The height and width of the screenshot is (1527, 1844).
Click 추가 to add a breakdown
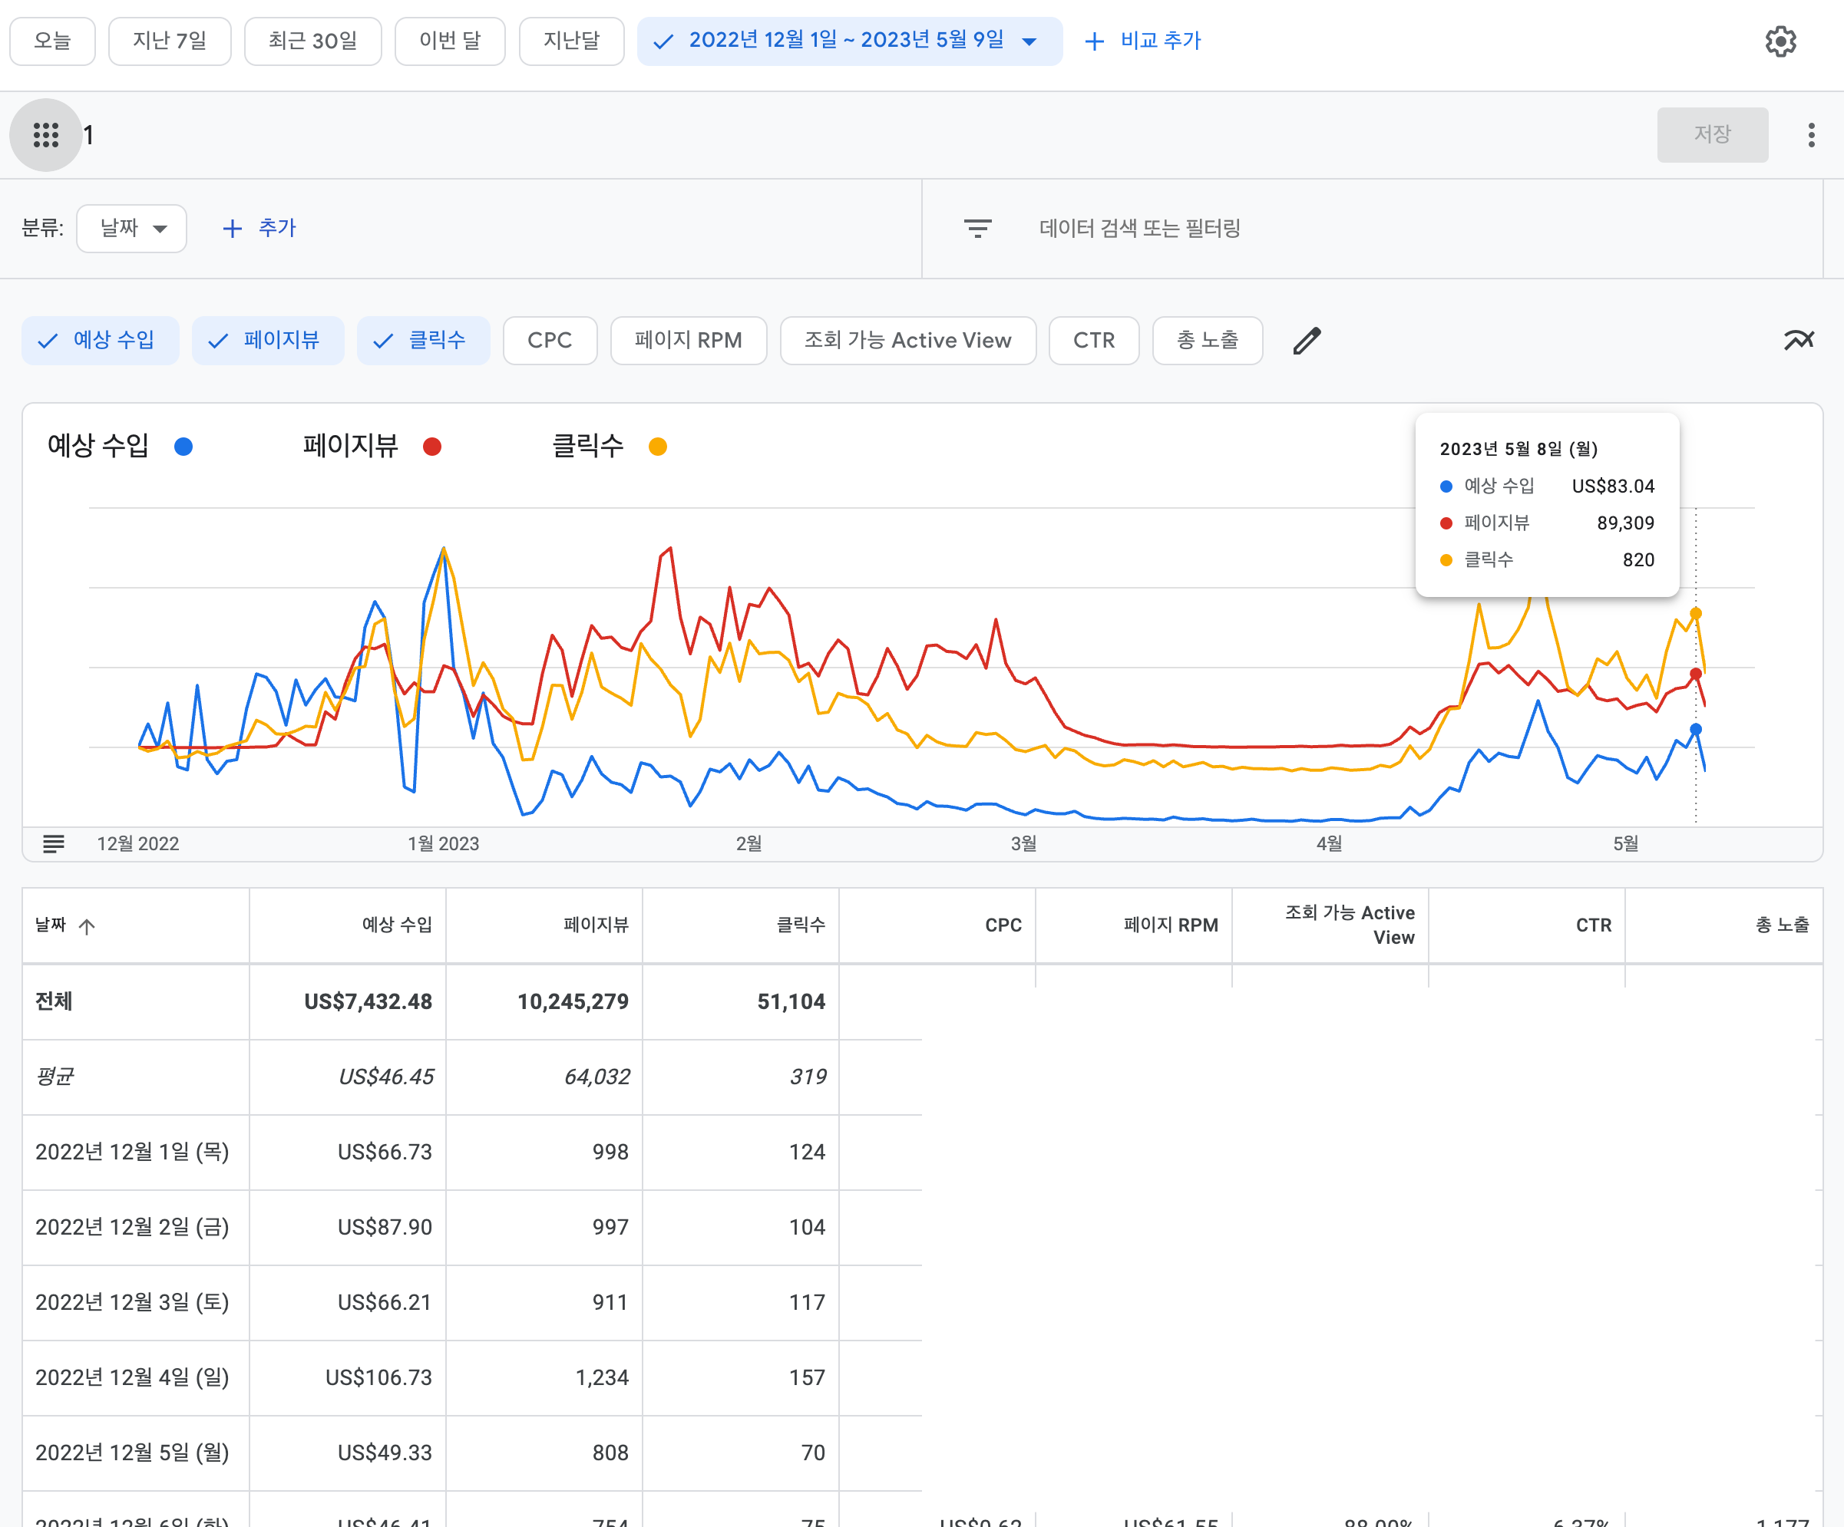pyautogui.click(x=277, y=229)
